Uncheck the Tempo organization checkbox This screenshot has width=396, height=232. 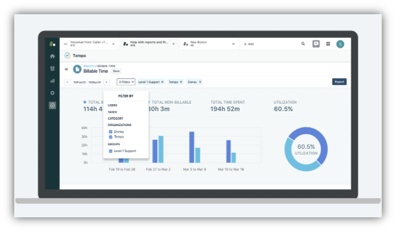tap(111, 137)
